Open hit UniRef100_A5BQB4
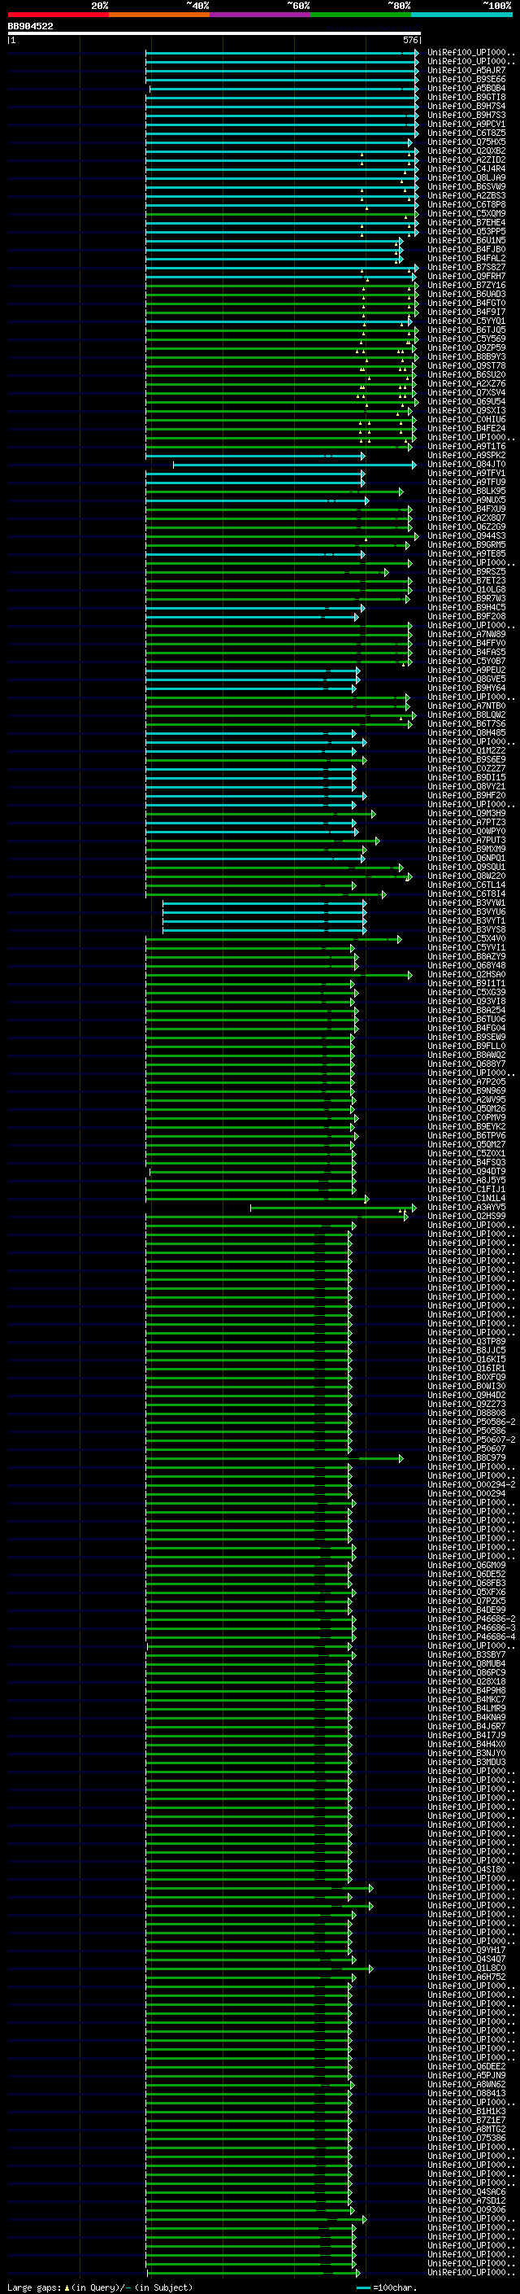This screenshot has width=520, height=2294. point(466,88)
